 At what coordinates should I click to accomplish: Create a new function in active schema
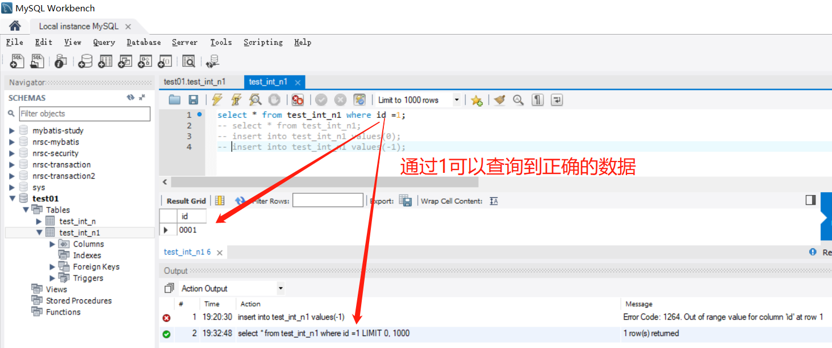point(165,61)
